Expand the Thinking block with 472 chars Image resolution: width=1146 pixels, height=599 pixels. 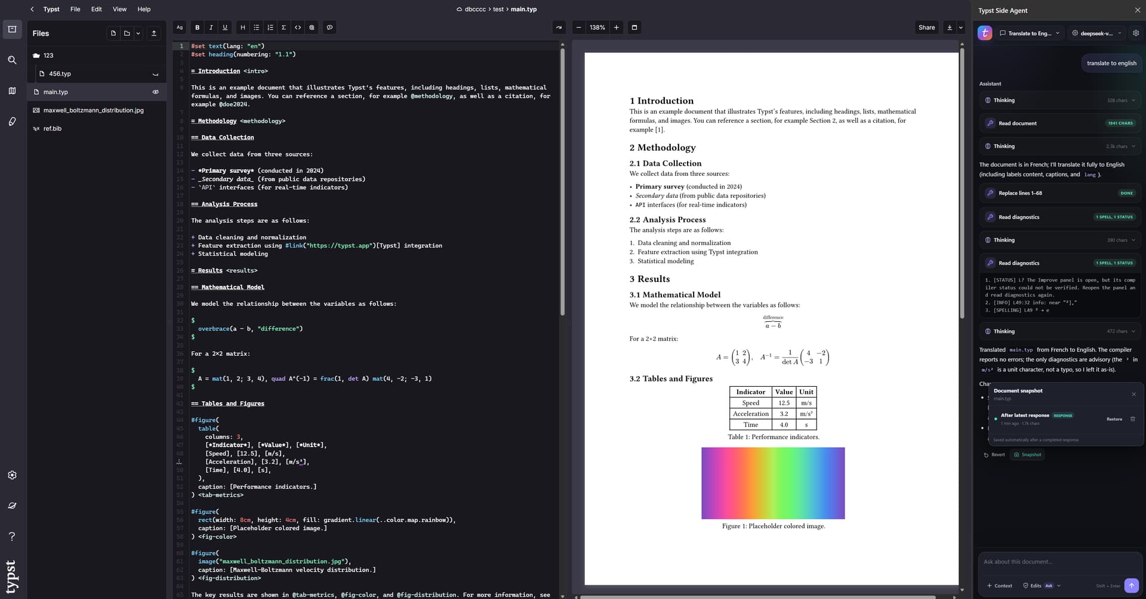[x=1059, y=331]
